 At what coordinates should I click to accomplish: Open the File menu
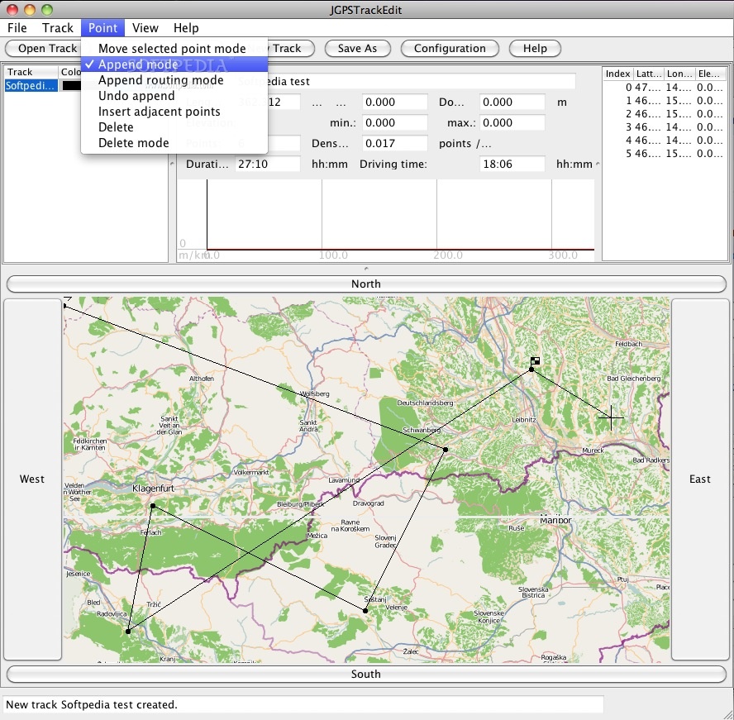[17, 28]
